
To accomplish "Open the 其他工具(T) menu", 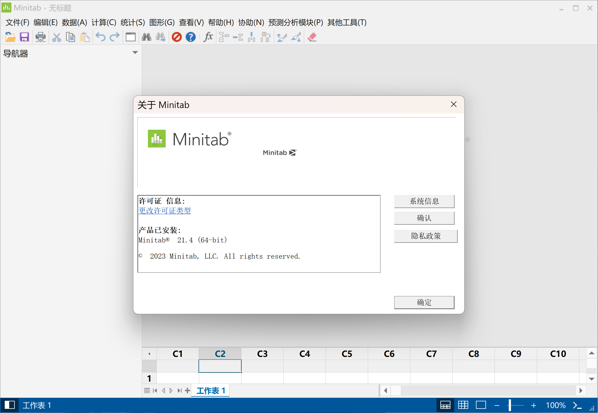I will click(347, 22).
